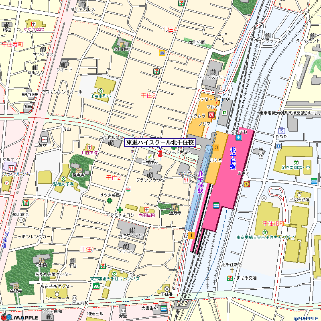Click the green parking P icon

coord(225,114)
